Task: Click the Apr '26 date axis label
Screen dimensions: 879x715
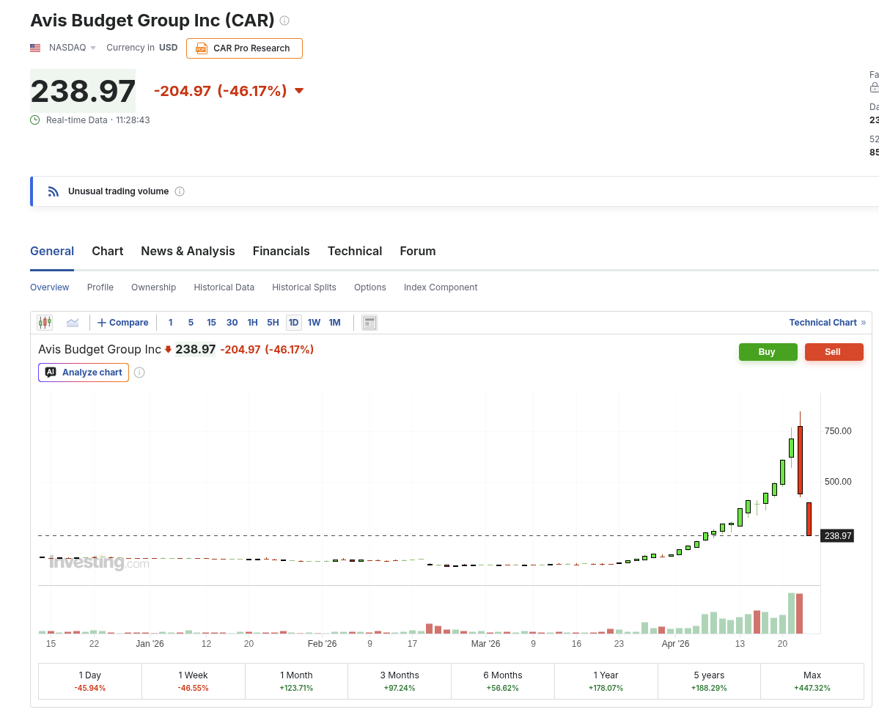Action: [x=675, y=644]
